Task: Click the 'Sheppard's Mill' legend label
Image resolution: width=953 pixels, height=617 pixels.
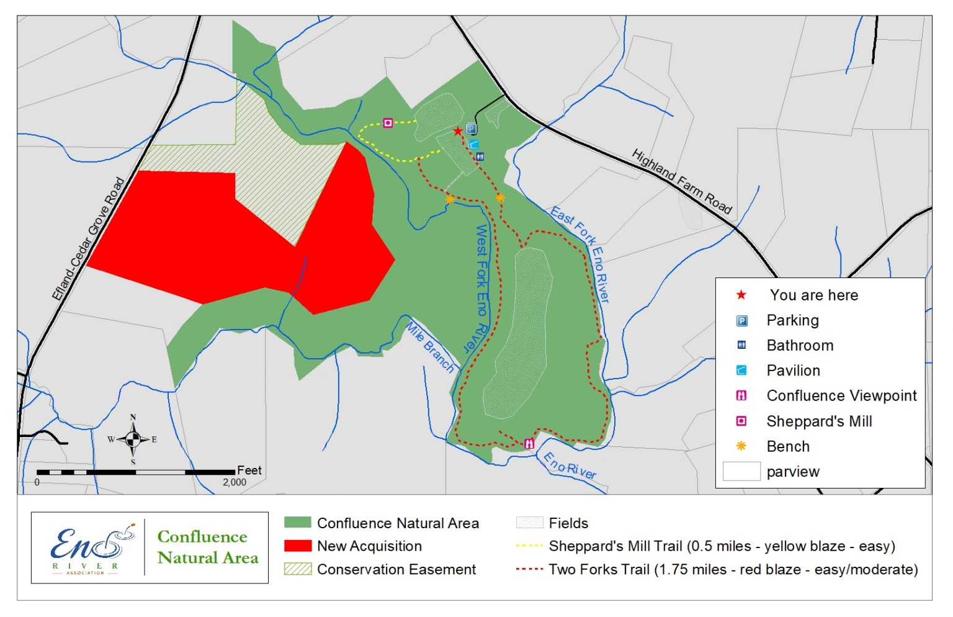Action: 820,421
